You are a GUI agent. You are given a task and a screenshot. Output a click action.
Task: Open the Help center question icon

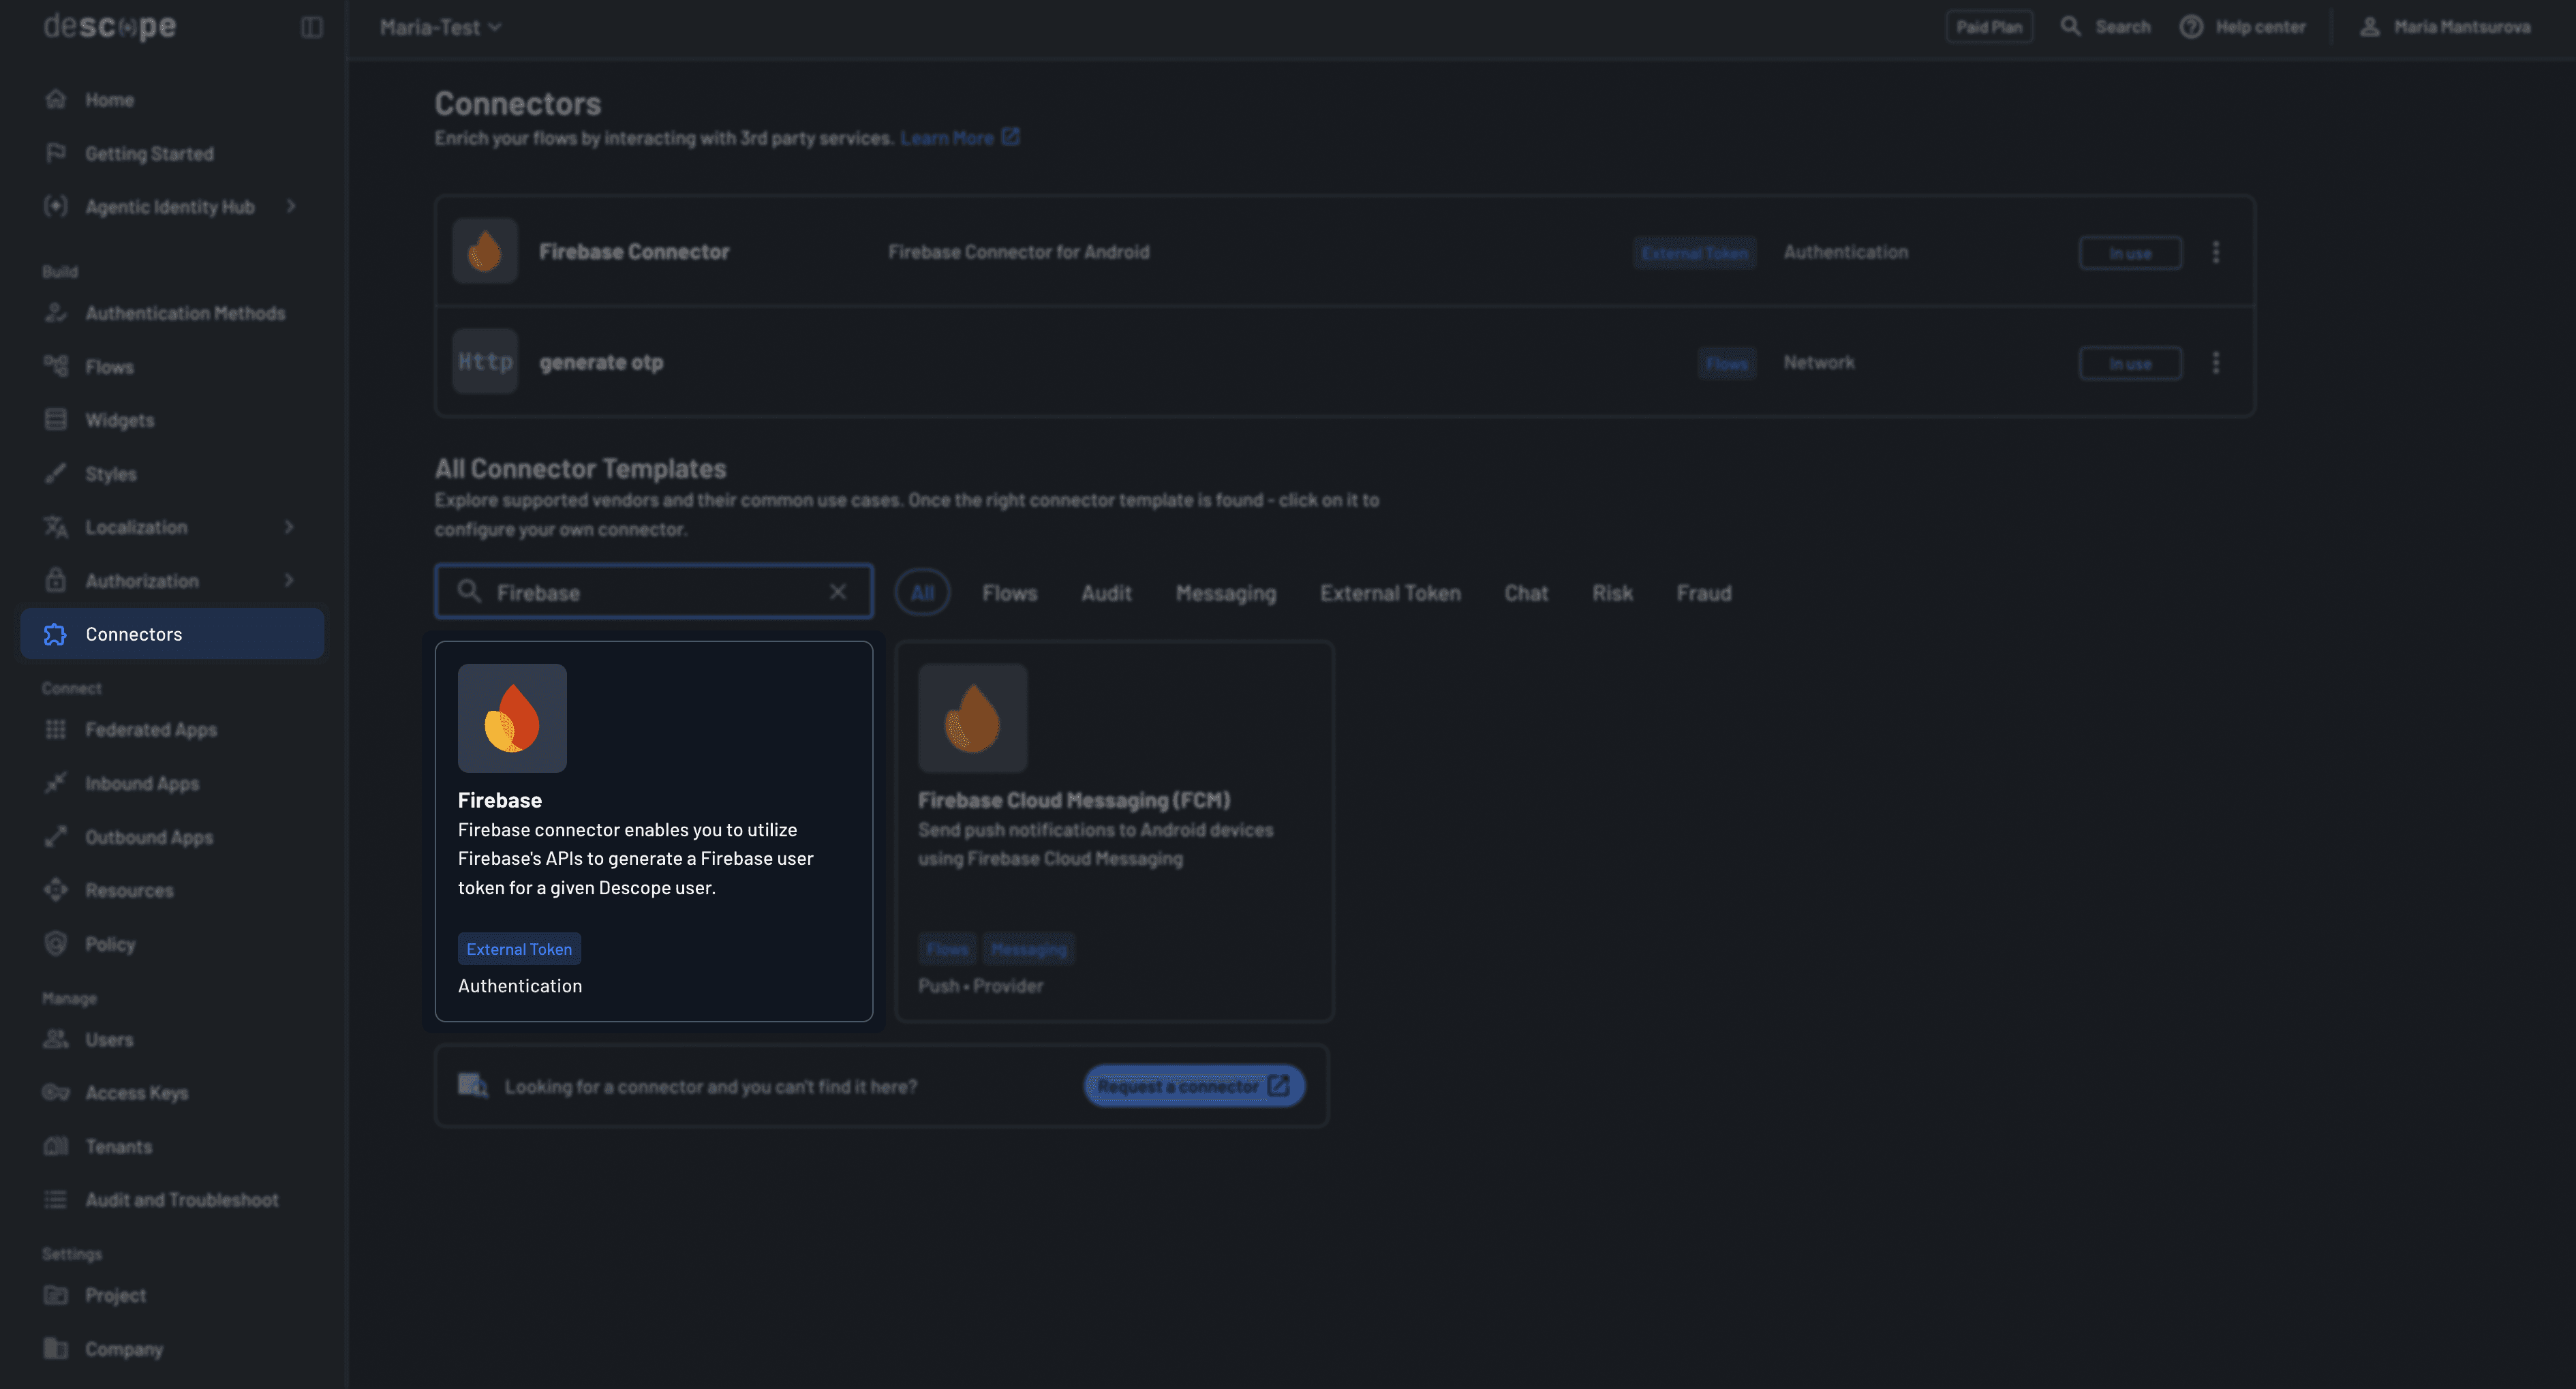(x=2191, y=27)
